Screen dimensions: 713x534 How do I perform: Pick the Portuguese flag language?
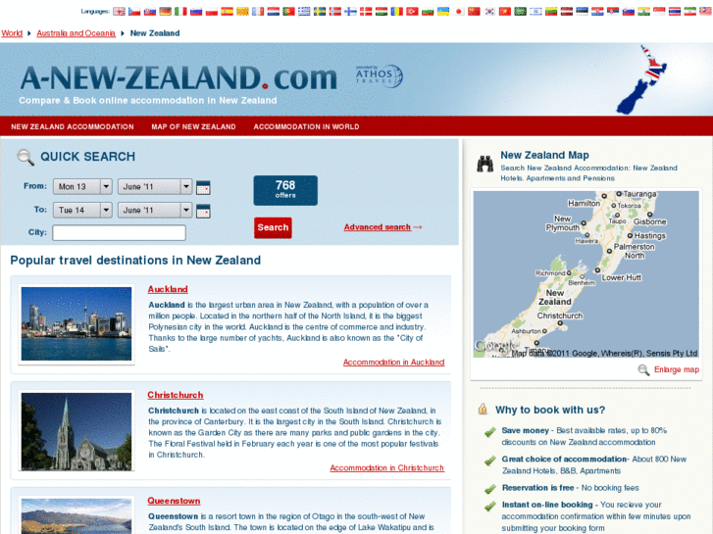[288, 12]
